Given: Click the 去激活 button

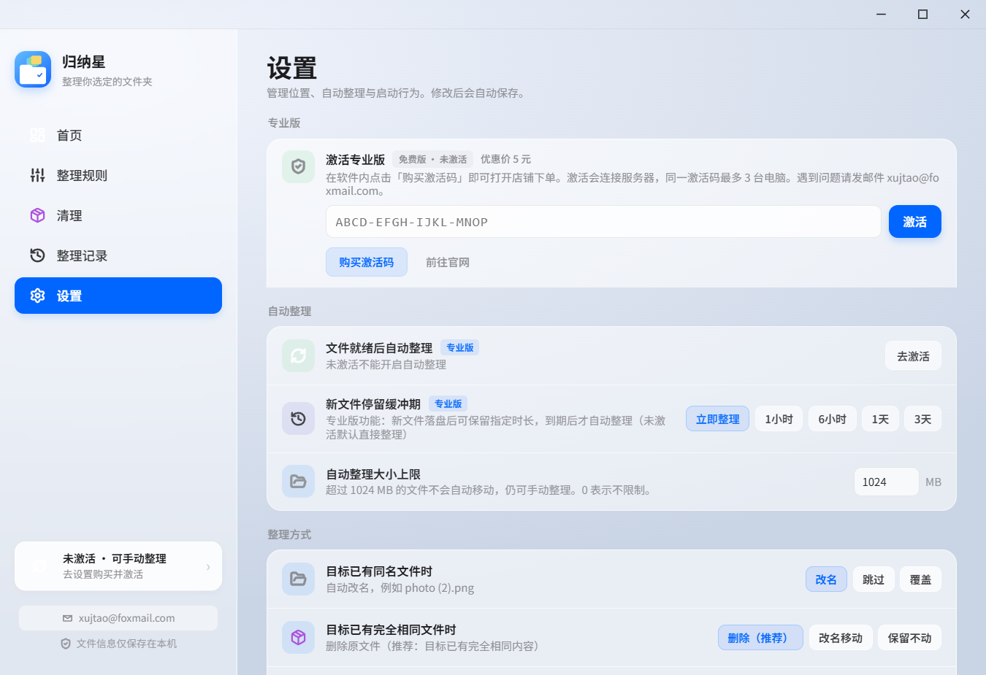Looking at the screenshot, I should (x=913, y=356).
